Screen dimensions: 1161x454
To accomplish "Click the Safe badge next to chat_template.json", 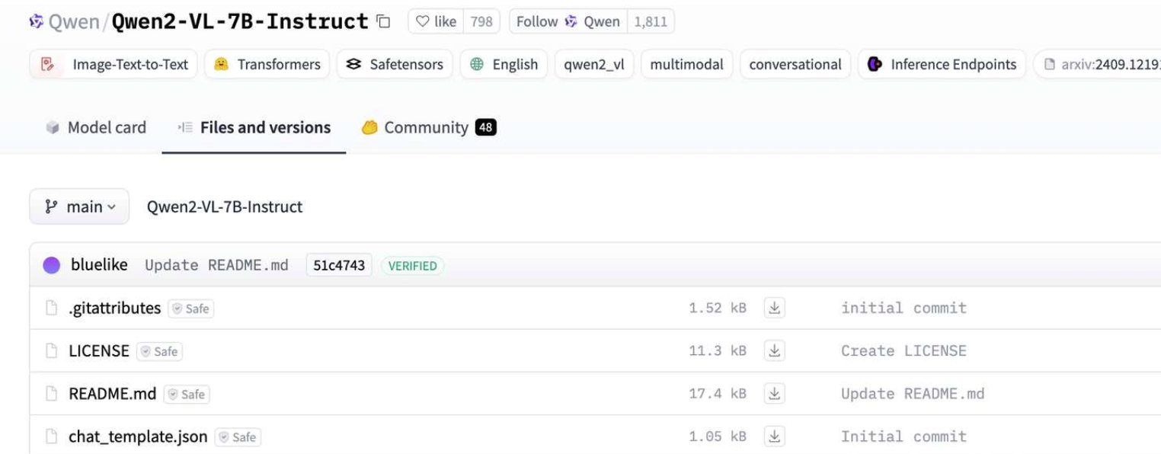I will click(238, 436).
